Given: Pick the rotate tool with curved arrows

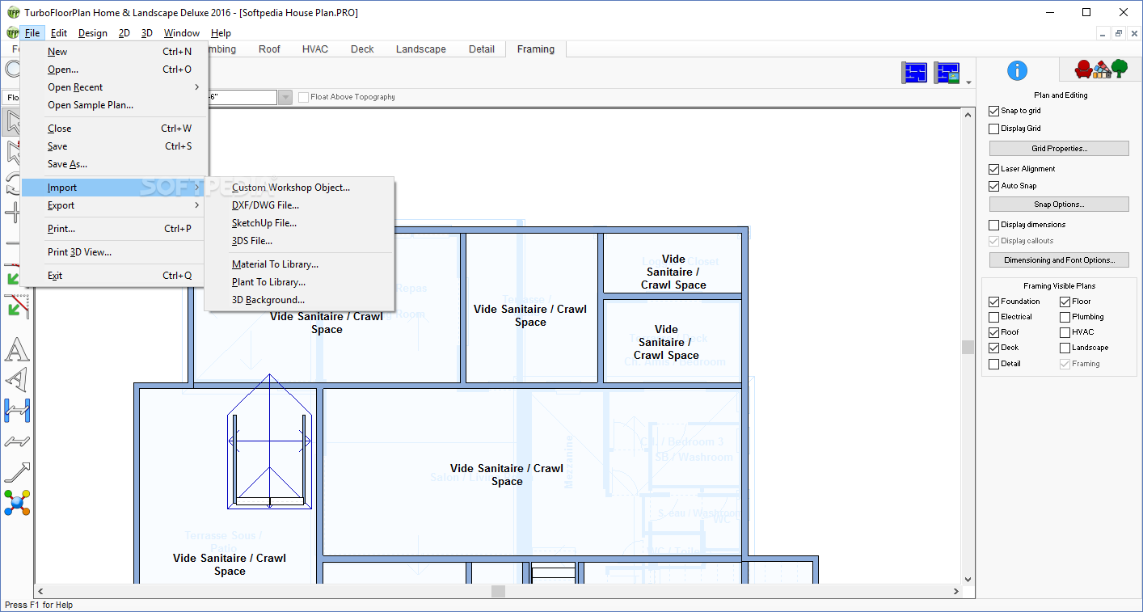Looking at the screenshot, I should pyautogui.click(x=11, y=182).
